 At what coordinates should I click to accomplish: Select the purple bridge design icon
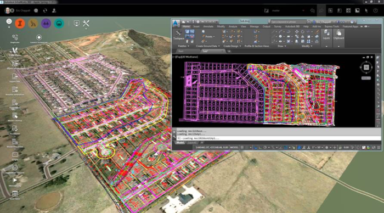pos(46,24)
